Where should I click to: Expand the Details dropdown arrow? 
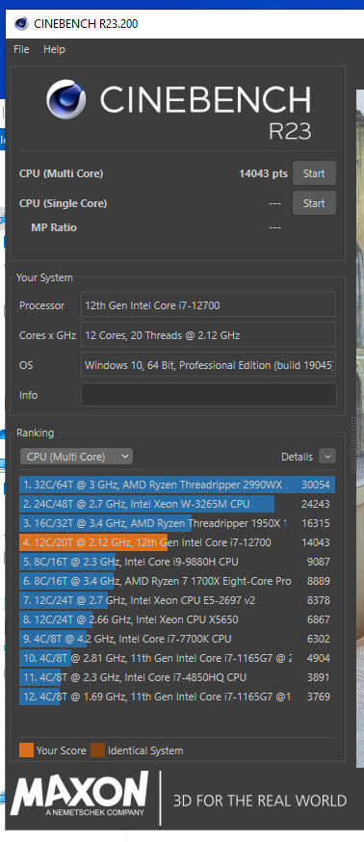click(x=327, y=457)
